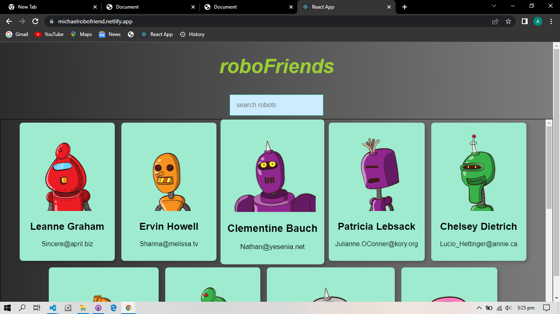Open Windows taskbar search

[x=22, y=308]
